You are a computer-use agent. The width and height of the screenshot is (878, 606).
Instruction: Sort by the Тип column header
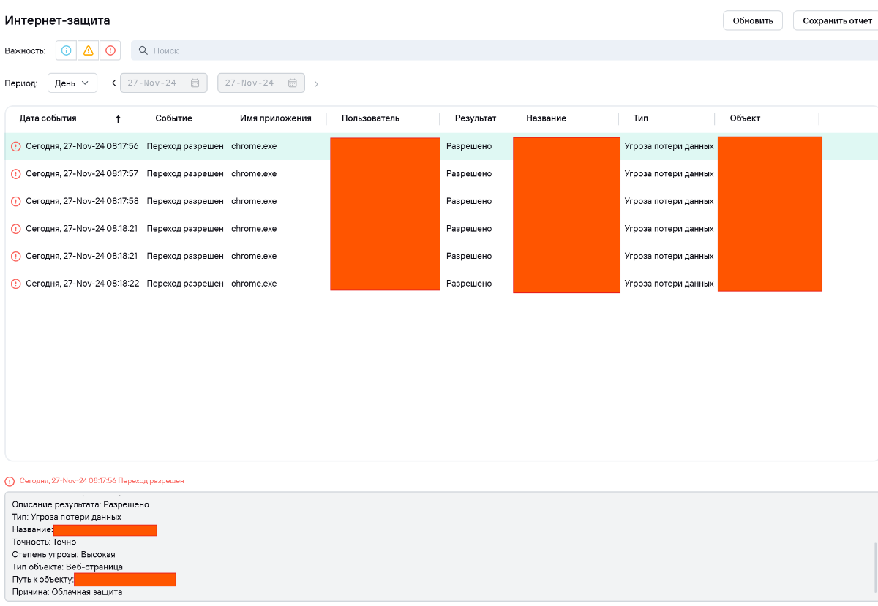point(641,118)
